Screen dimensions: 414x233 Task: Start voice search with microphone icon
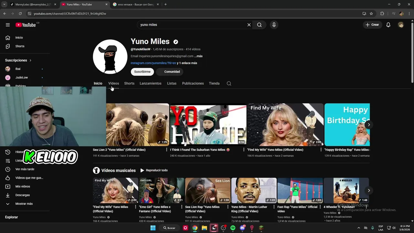point(274,25)
